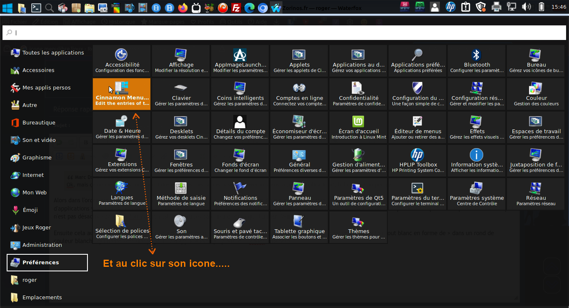Open the HPLIP Toolbox application
Screen dimensions: 569x308
click(417, 160)
